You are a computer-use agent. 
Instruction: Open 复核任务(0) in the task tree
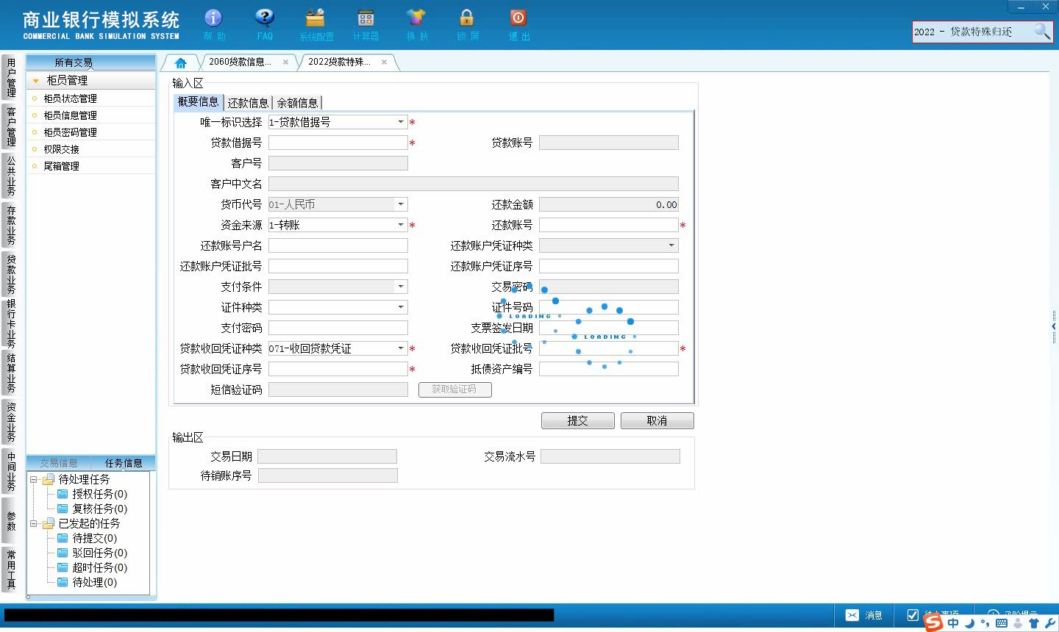(x=99, y=509)
